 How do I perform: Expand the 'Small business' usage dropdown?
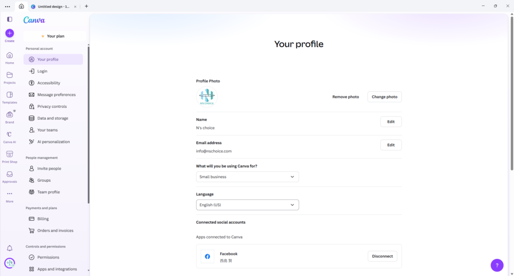(x=247, y=177)
